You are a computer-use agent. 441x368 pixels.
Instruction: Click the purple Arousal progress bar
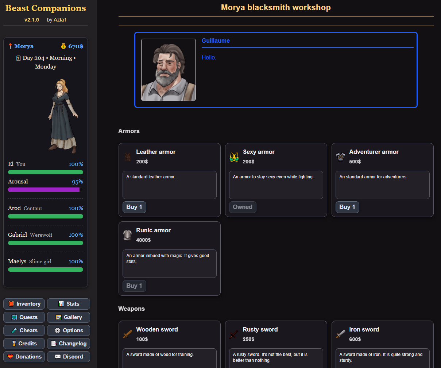click(x=44, y=190)
